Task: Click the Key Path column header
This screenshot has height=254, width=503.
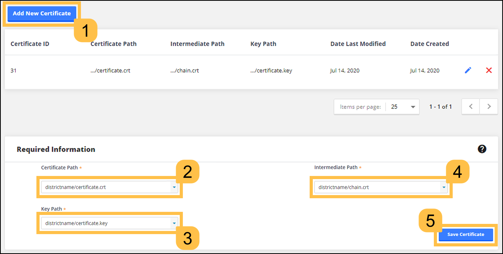Action: click(x=263, y=44)
